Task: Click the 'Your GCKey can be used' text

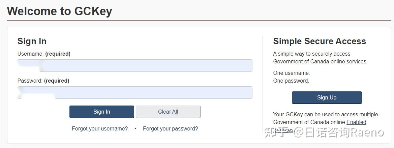Action: (x=325, y=114)
